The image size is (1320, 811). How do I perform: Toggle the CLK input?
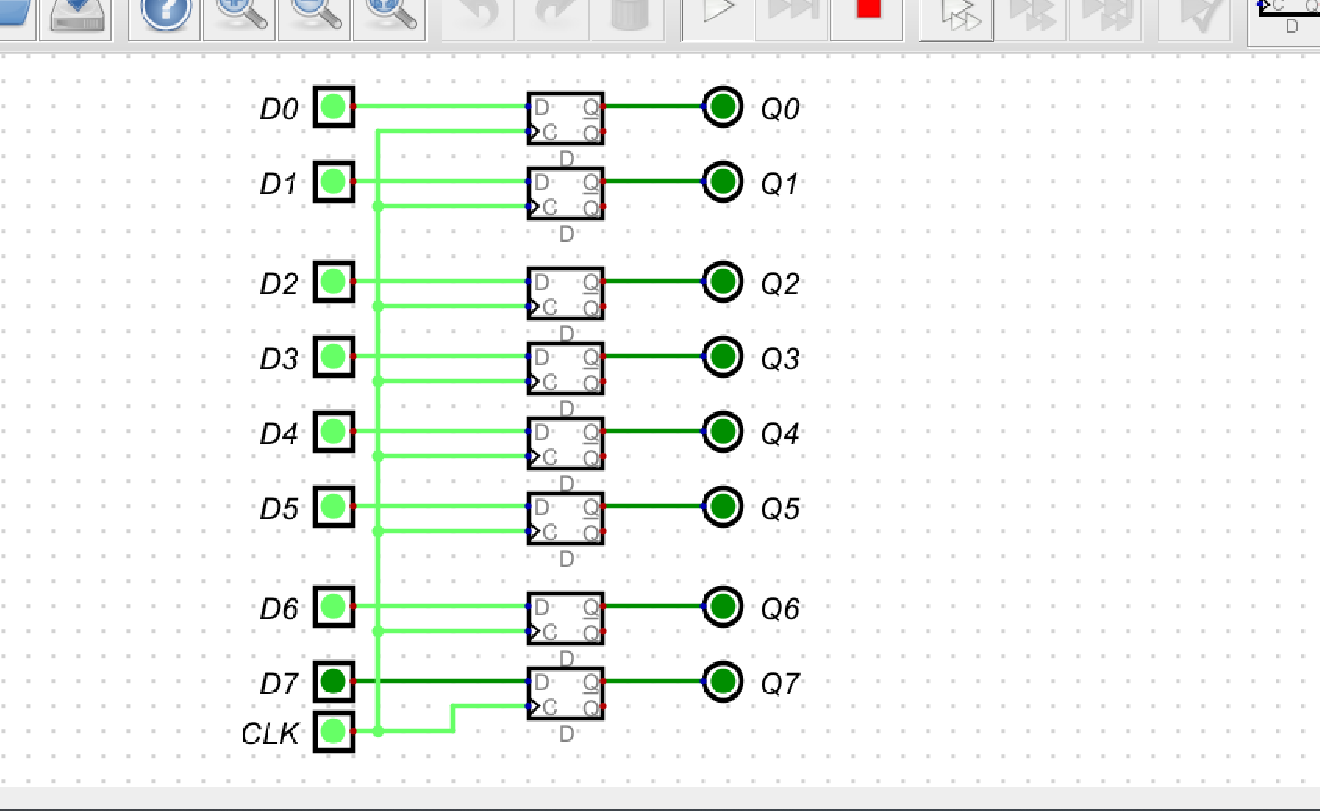[332, 734]
